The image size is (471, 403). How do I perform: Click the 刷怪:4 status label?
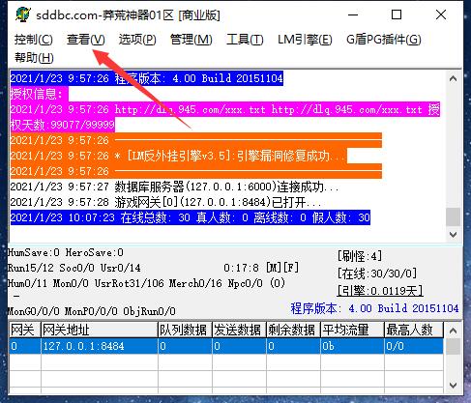(359, 256)
